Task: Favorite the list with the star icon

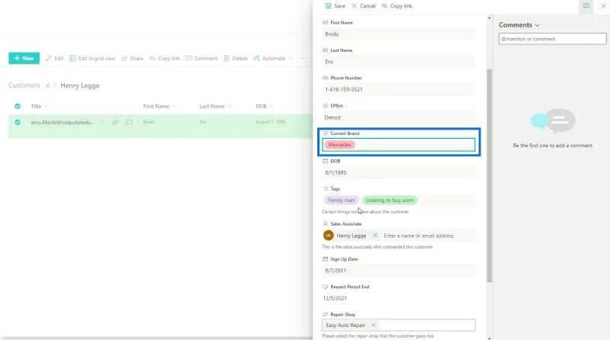Action: point(48,85)
